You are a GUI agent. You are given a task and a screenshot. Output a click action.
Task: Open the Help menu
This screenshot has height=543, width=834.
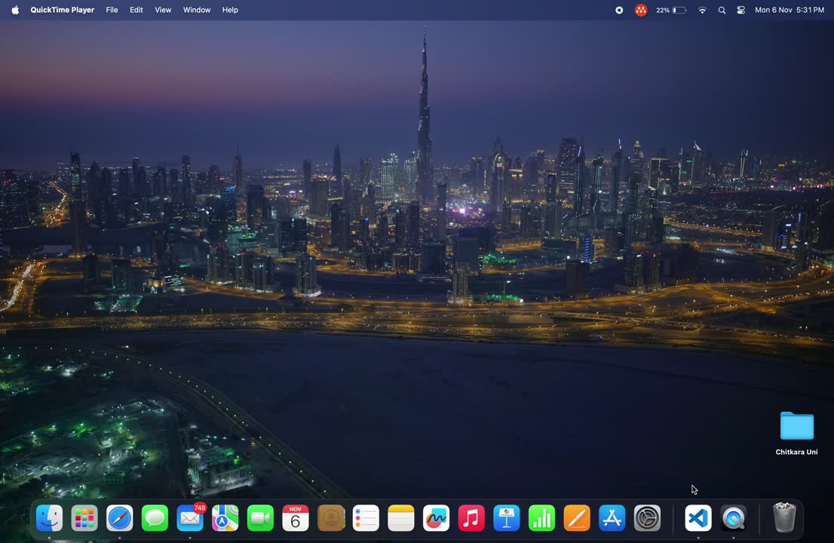[x=230, y=10]
